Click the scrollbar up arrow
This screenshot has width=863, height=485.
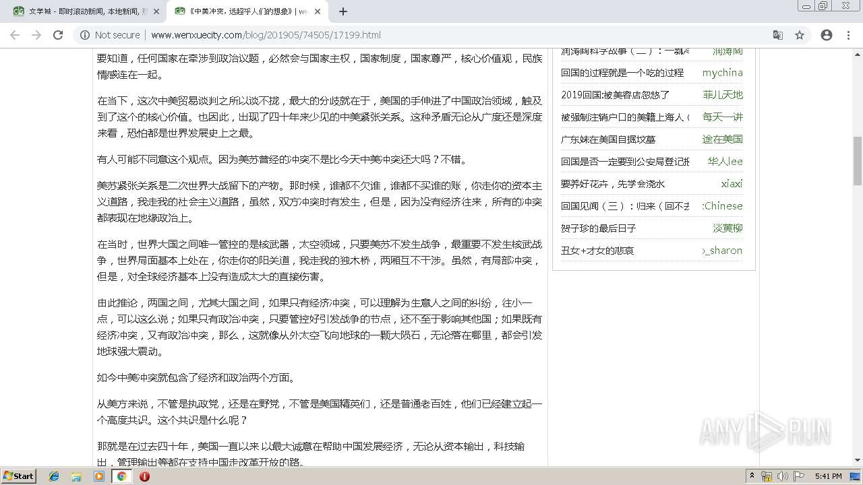(x=857, y=54)
